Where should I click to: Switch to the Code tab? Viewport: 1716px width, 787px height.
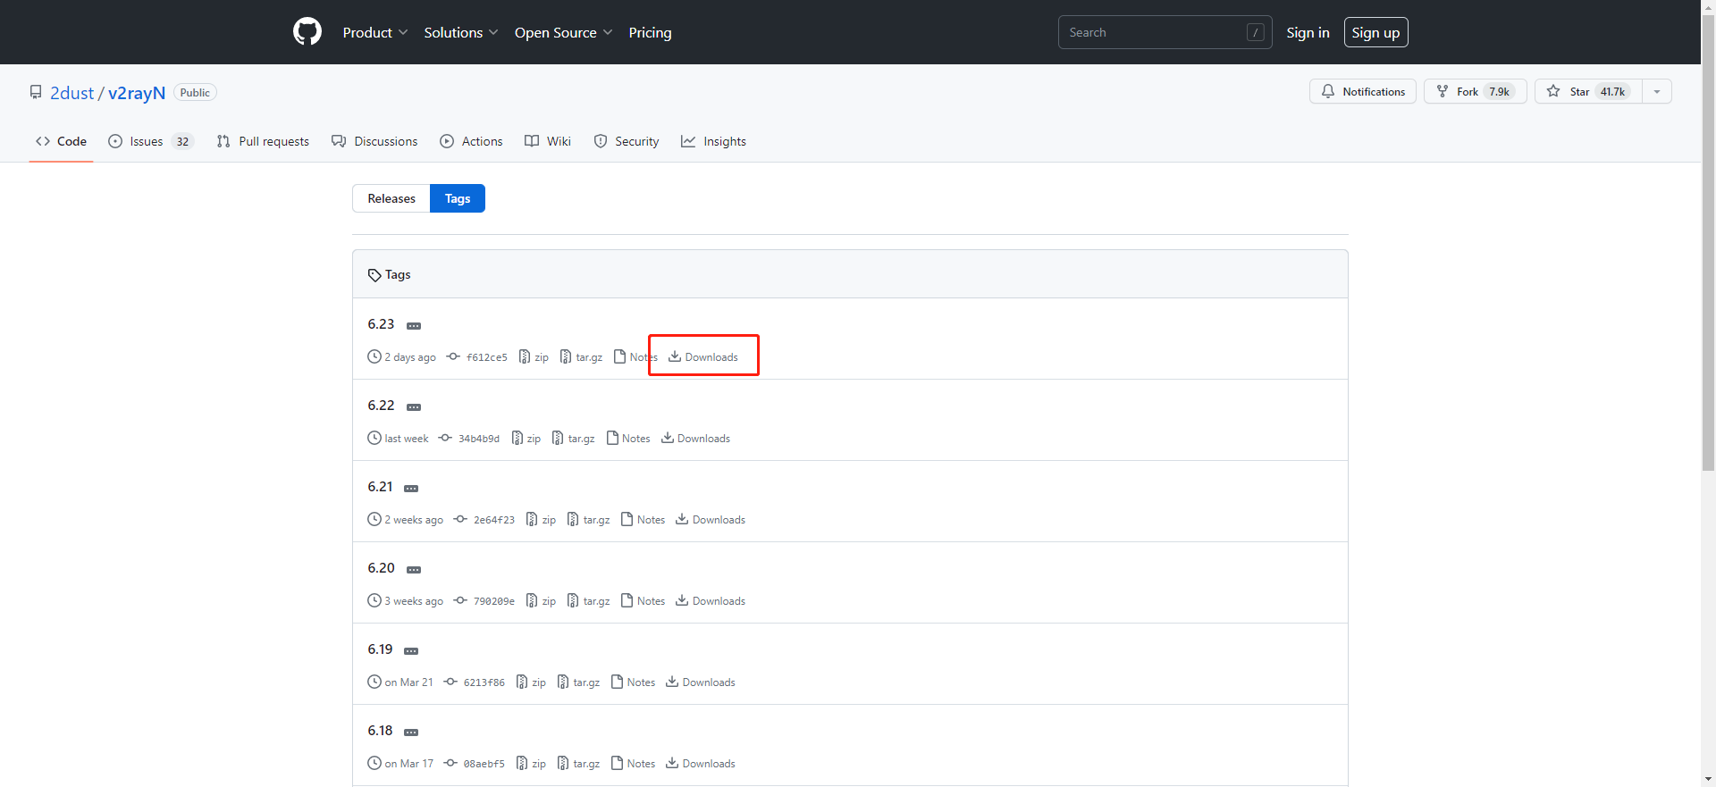[x=61, y=141]
